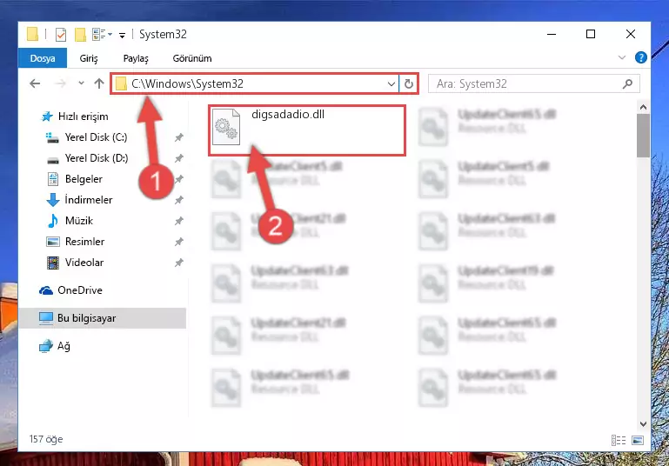
Task: Click the 157 öğe status text
Action: tap(46, 439)
